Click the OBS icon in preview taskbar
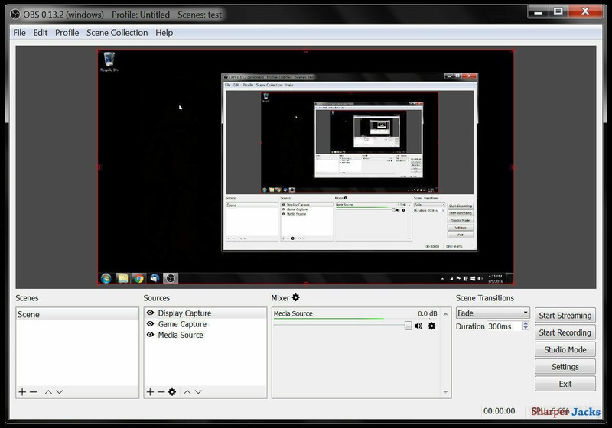612x428 pixels. click(170, 278)
